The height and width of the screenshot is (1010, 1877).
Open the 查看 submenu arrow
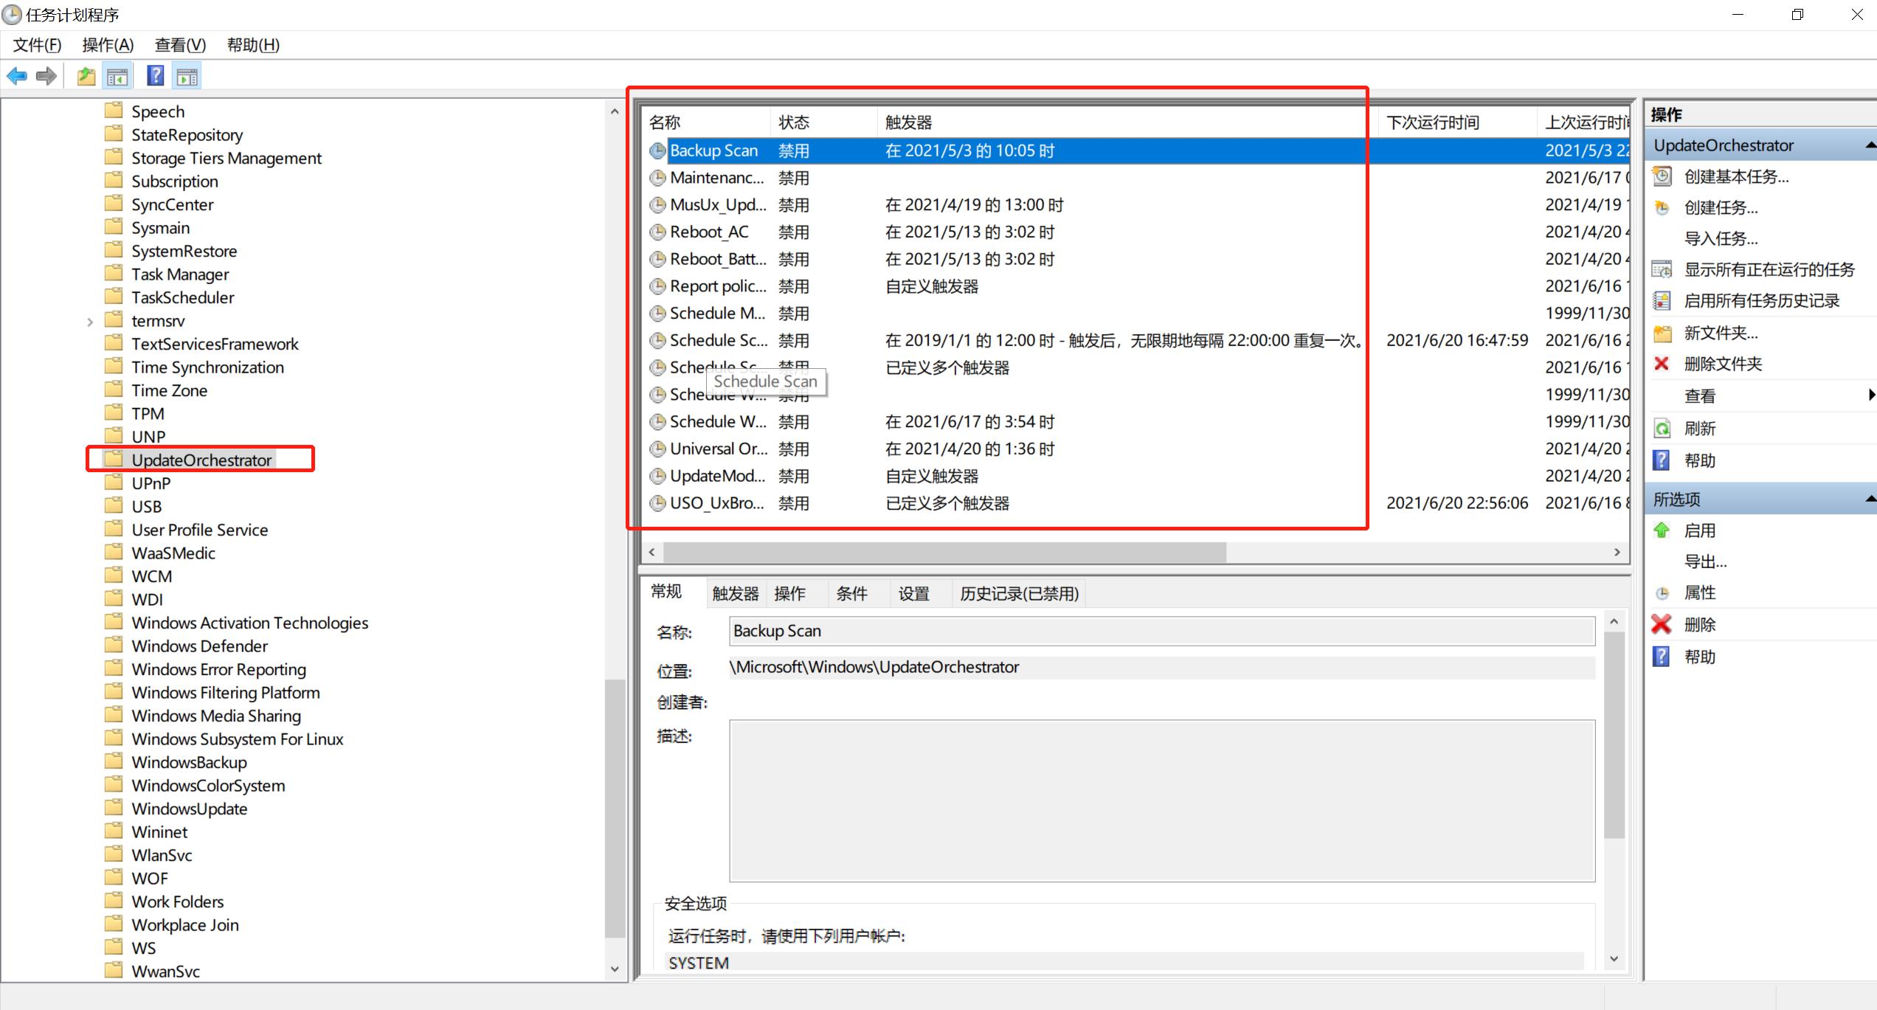pos(1869,395)
